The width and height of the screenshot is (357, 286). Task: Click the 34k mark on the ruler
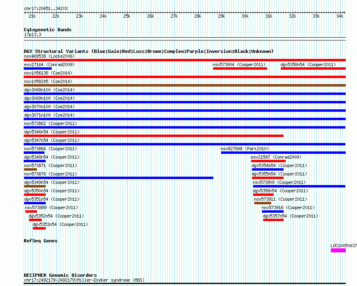click(340, 16)
